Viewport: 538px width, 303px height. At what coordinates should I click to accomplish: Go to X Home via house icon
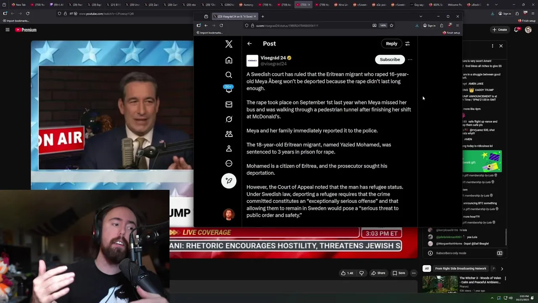coord(229,60)
